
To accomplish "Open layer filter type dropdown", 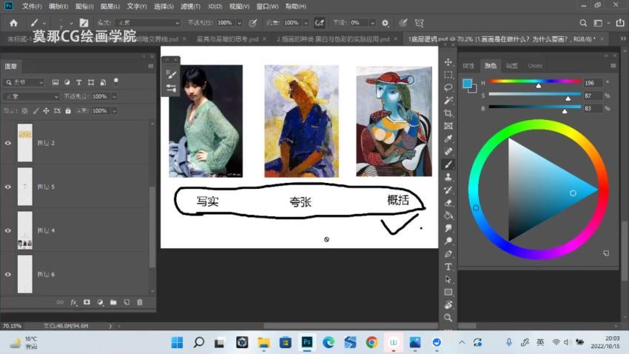I will (24, 82).
